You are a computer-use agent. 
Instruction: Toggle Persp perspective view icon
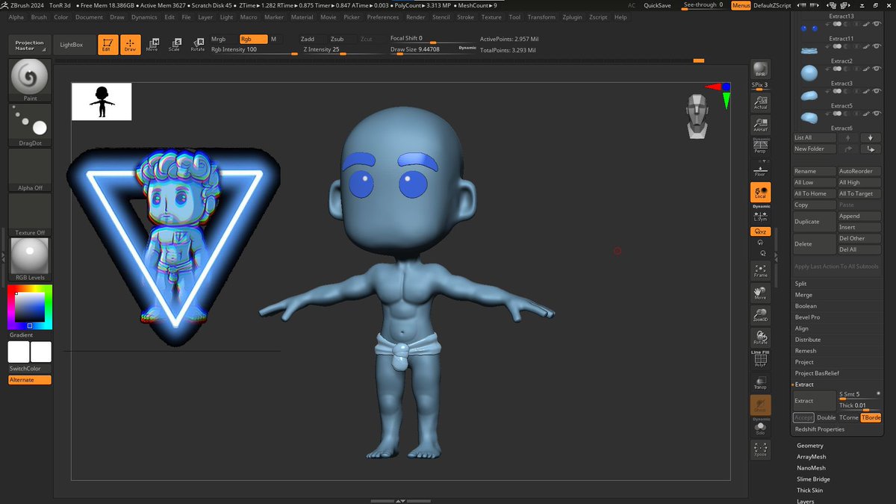[x=760, y=146]
